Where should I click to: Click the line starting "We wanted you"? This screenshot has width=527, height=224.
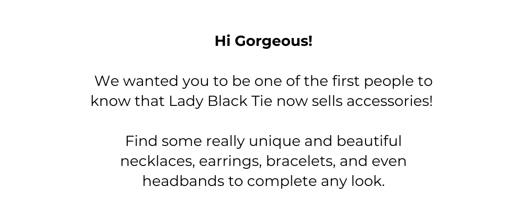263,81
